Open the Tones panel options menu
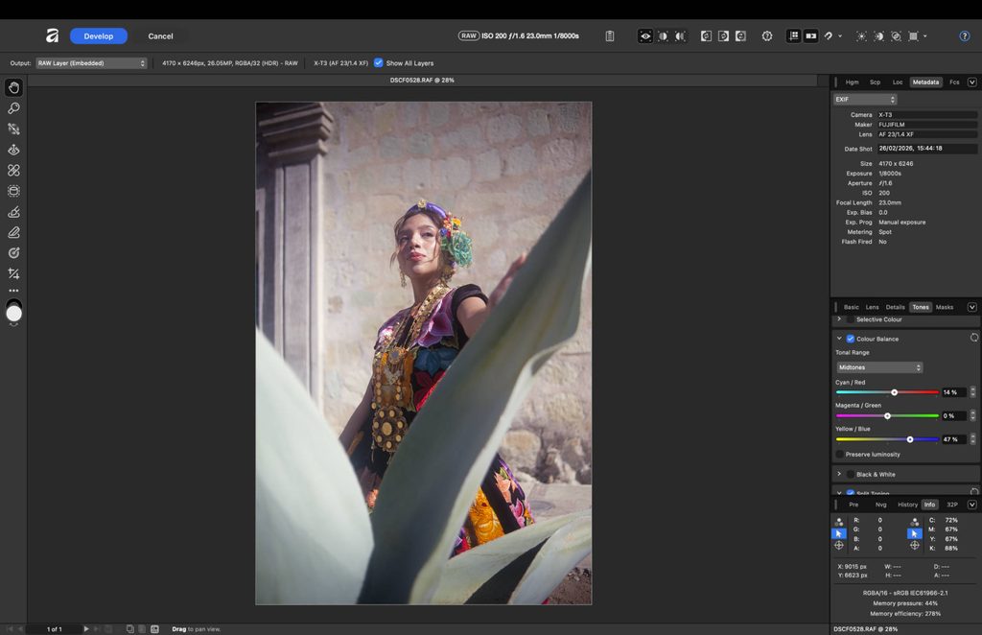This screenshot has width=982, height=635. coord(972,307)
